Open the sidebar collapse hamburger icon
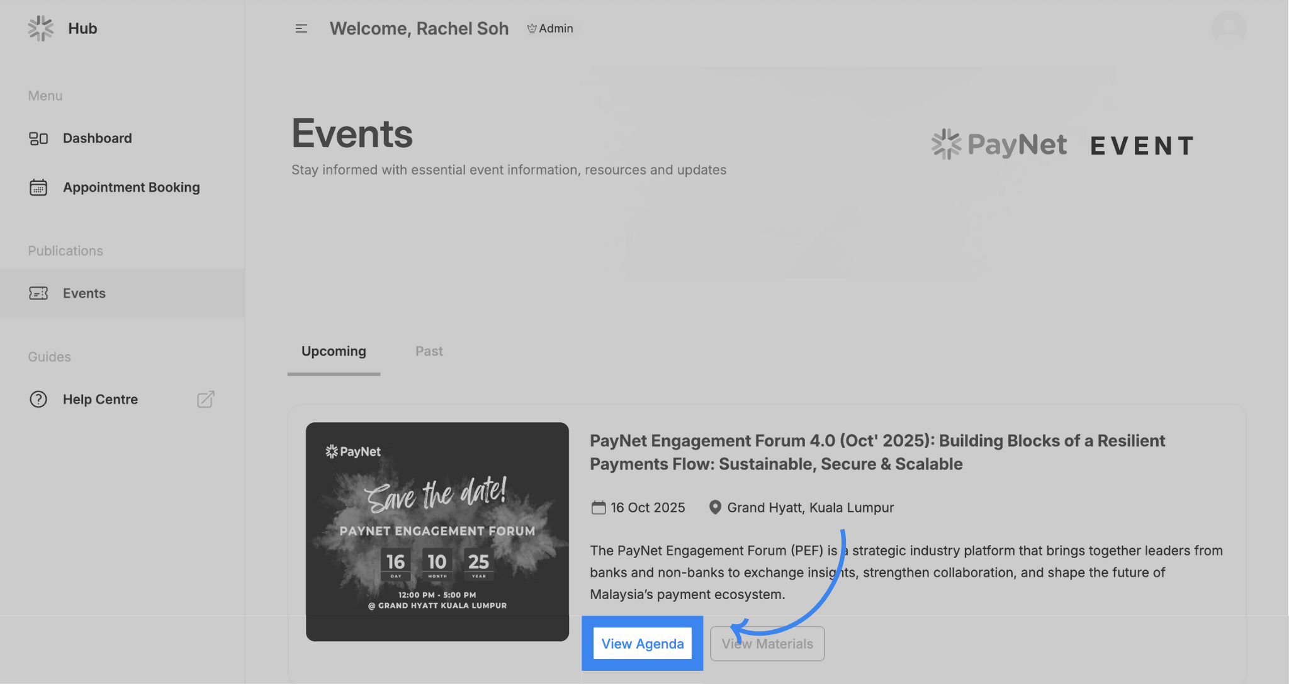 tap(301, 28)
